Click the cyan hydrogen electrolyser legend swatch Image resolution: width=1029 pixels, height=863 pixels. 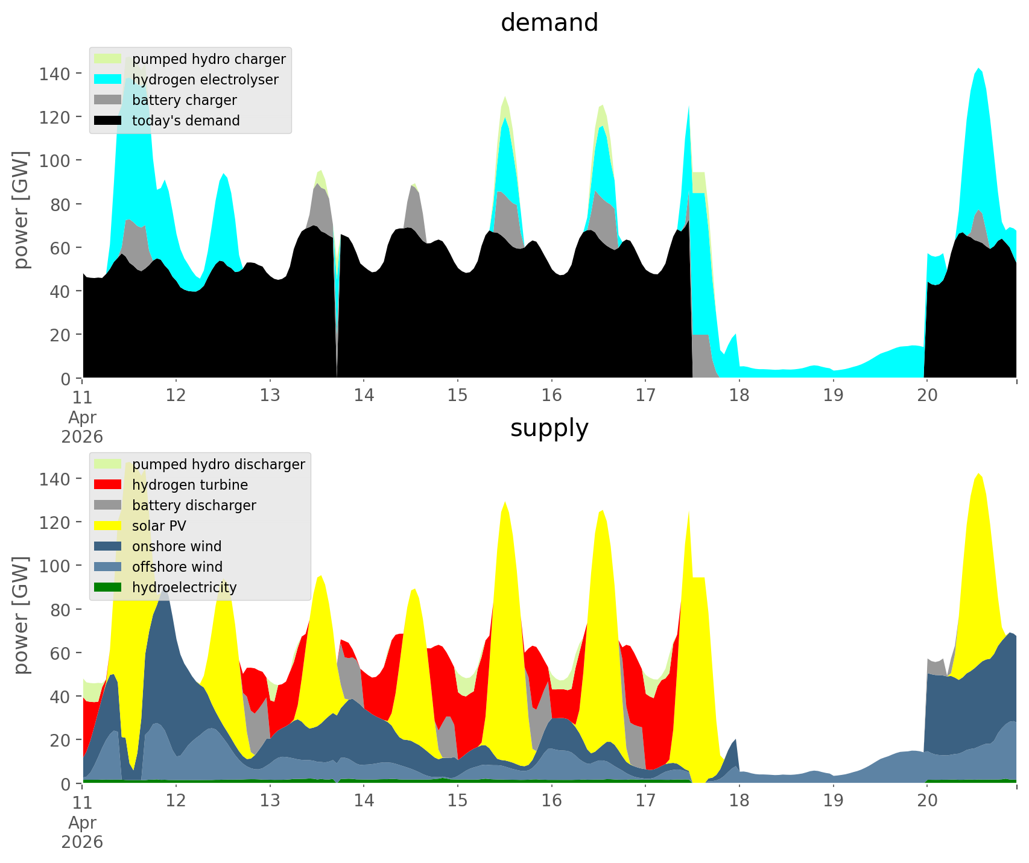(x=108, y=80)
